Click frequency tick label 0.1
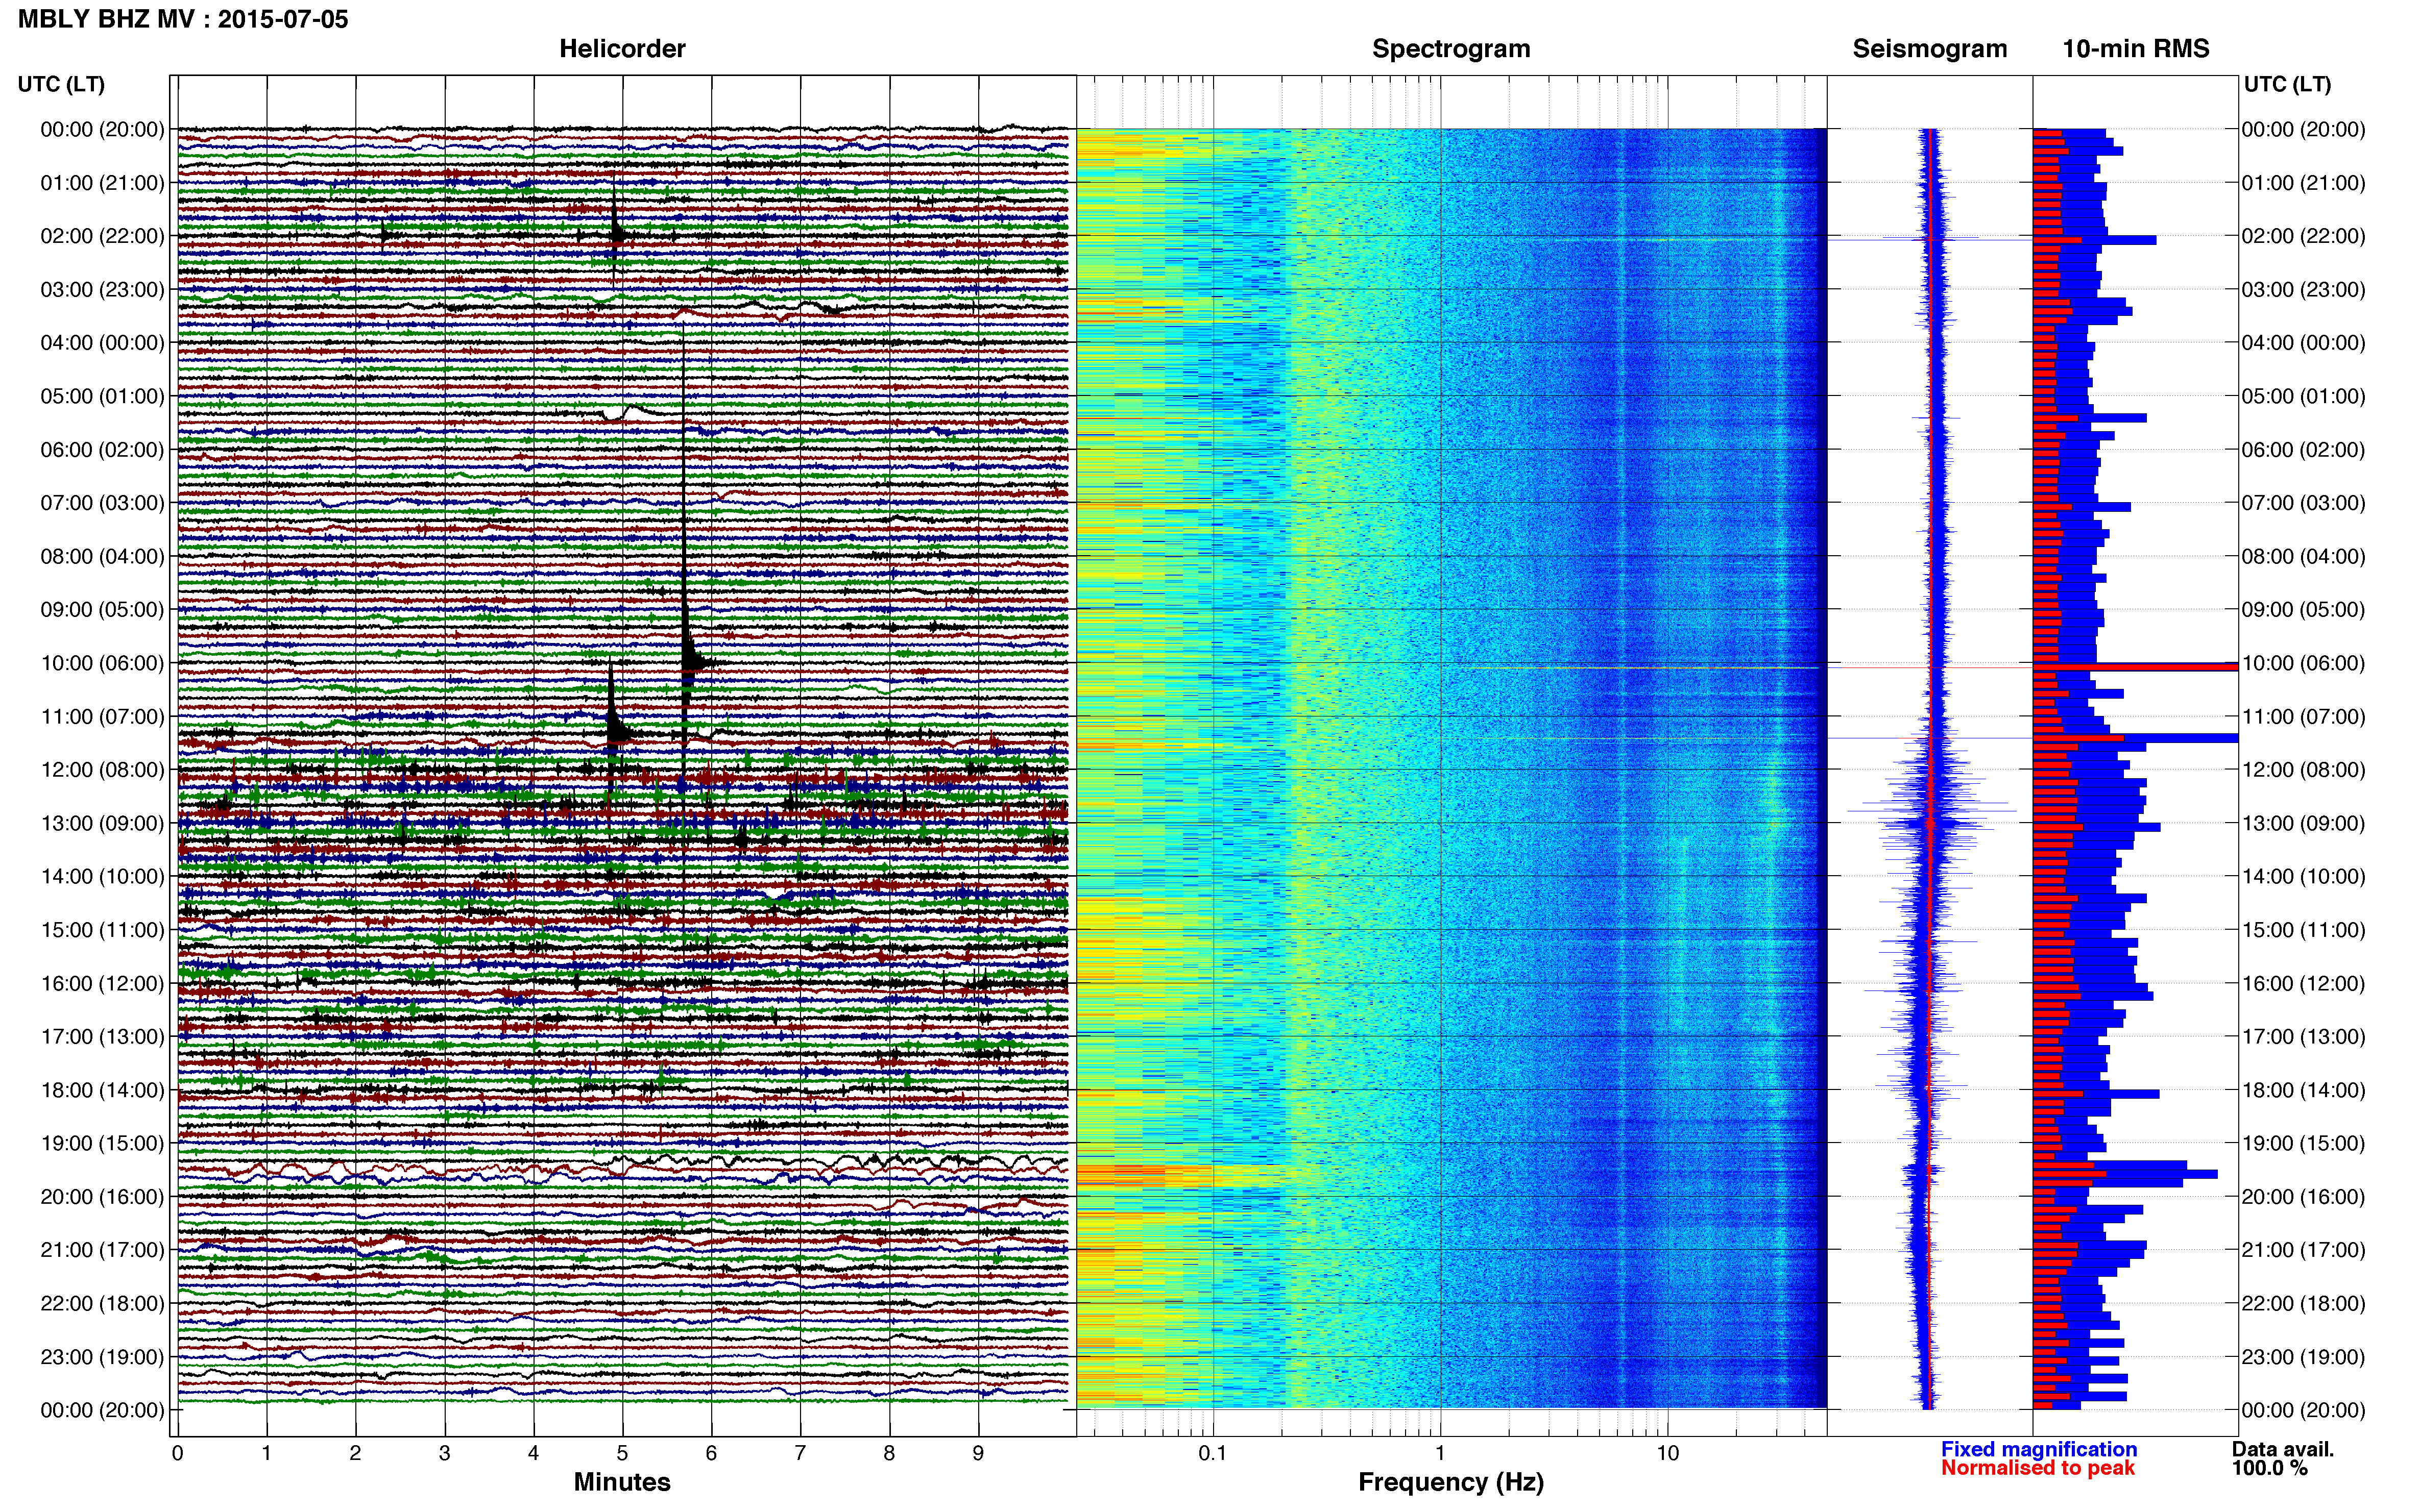This screenshot has height=1512, width=2420. [x=1213, y=1453]
